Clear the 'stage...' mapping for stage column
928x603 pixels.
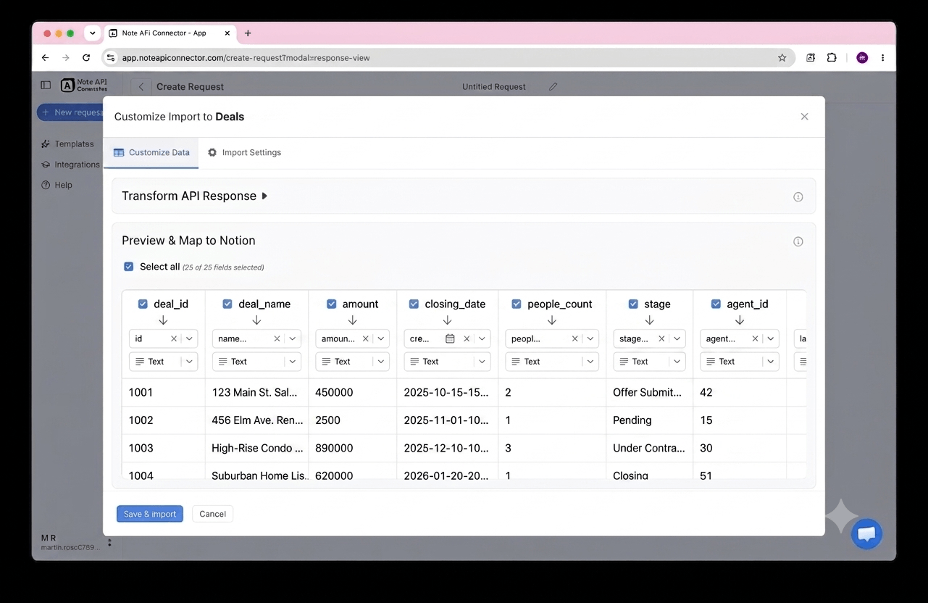click(x=661, y=338)
